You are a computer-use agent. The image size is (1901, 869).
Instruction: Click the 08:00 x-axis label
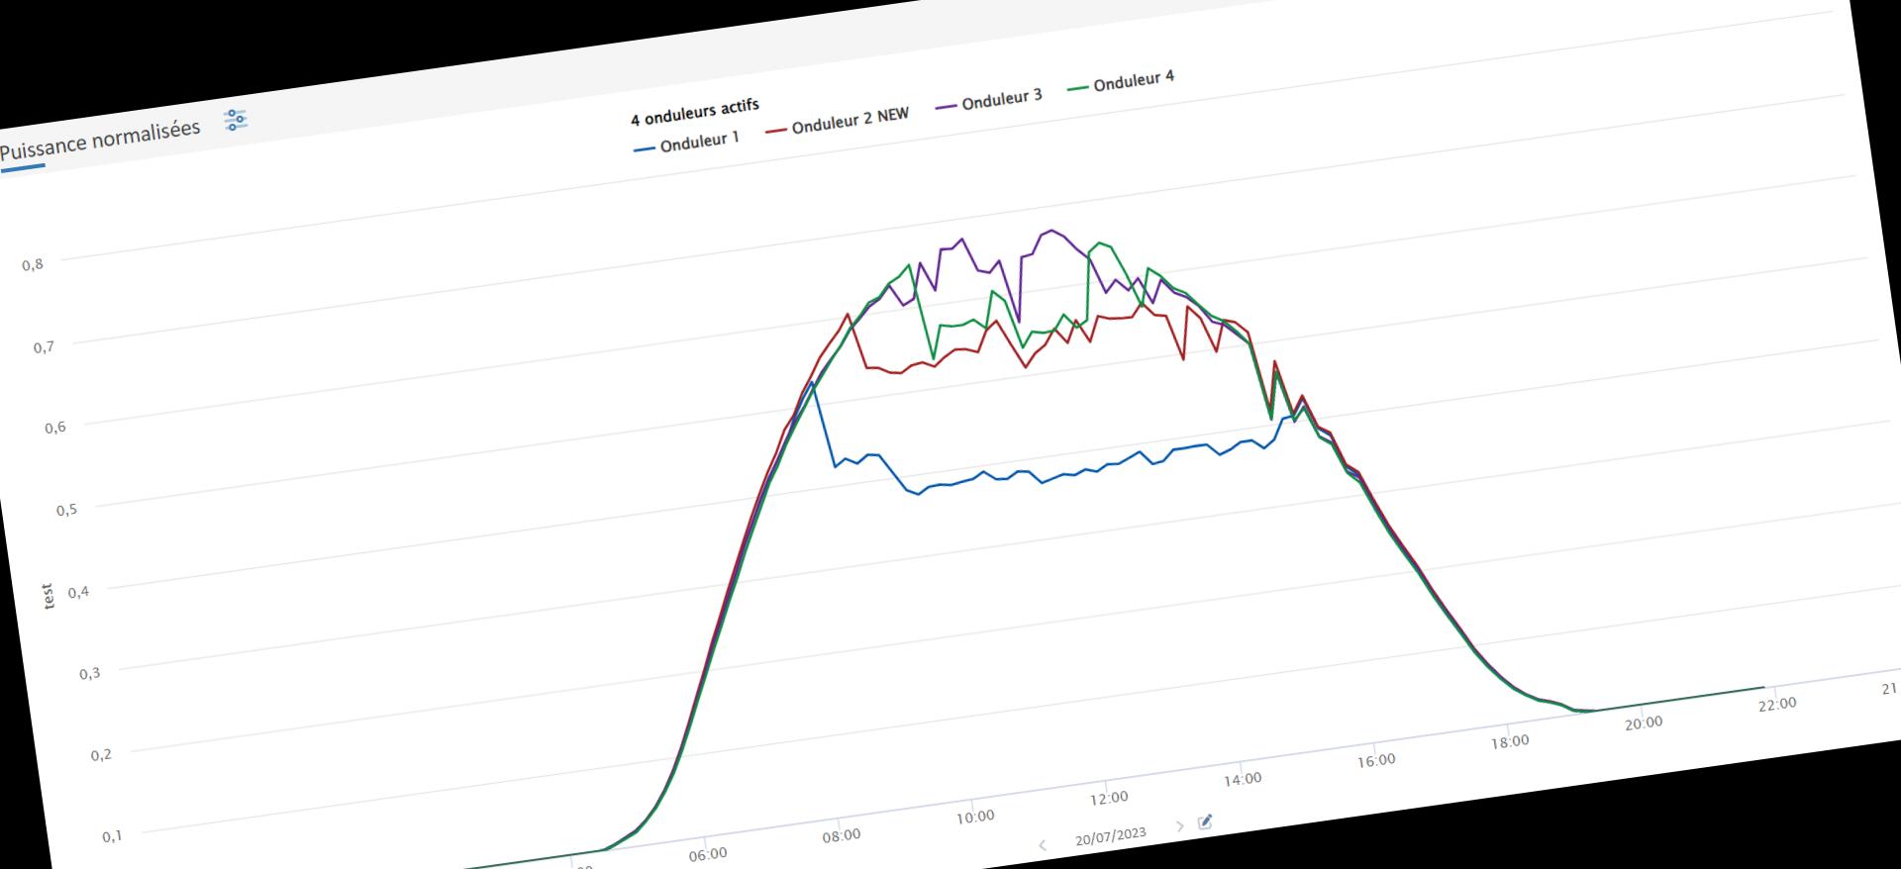[x=842, y=835]
